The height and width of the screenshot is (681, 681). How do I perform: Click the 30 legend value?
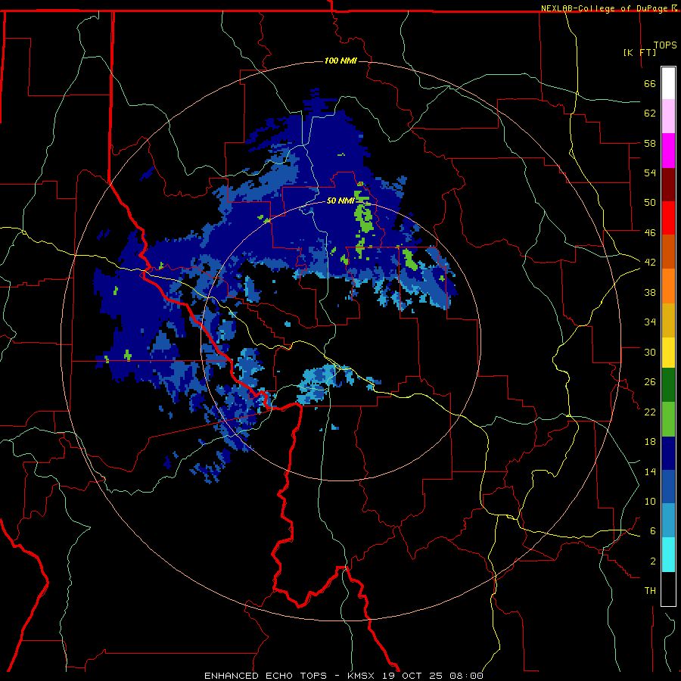pos(650,352)
